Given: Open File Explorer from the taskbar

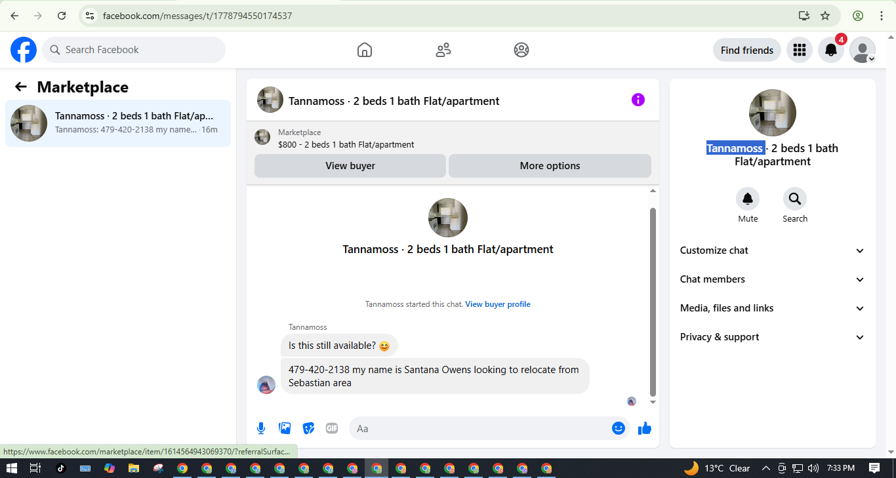Looking at the screenshot, I should (x=134, y=468).
